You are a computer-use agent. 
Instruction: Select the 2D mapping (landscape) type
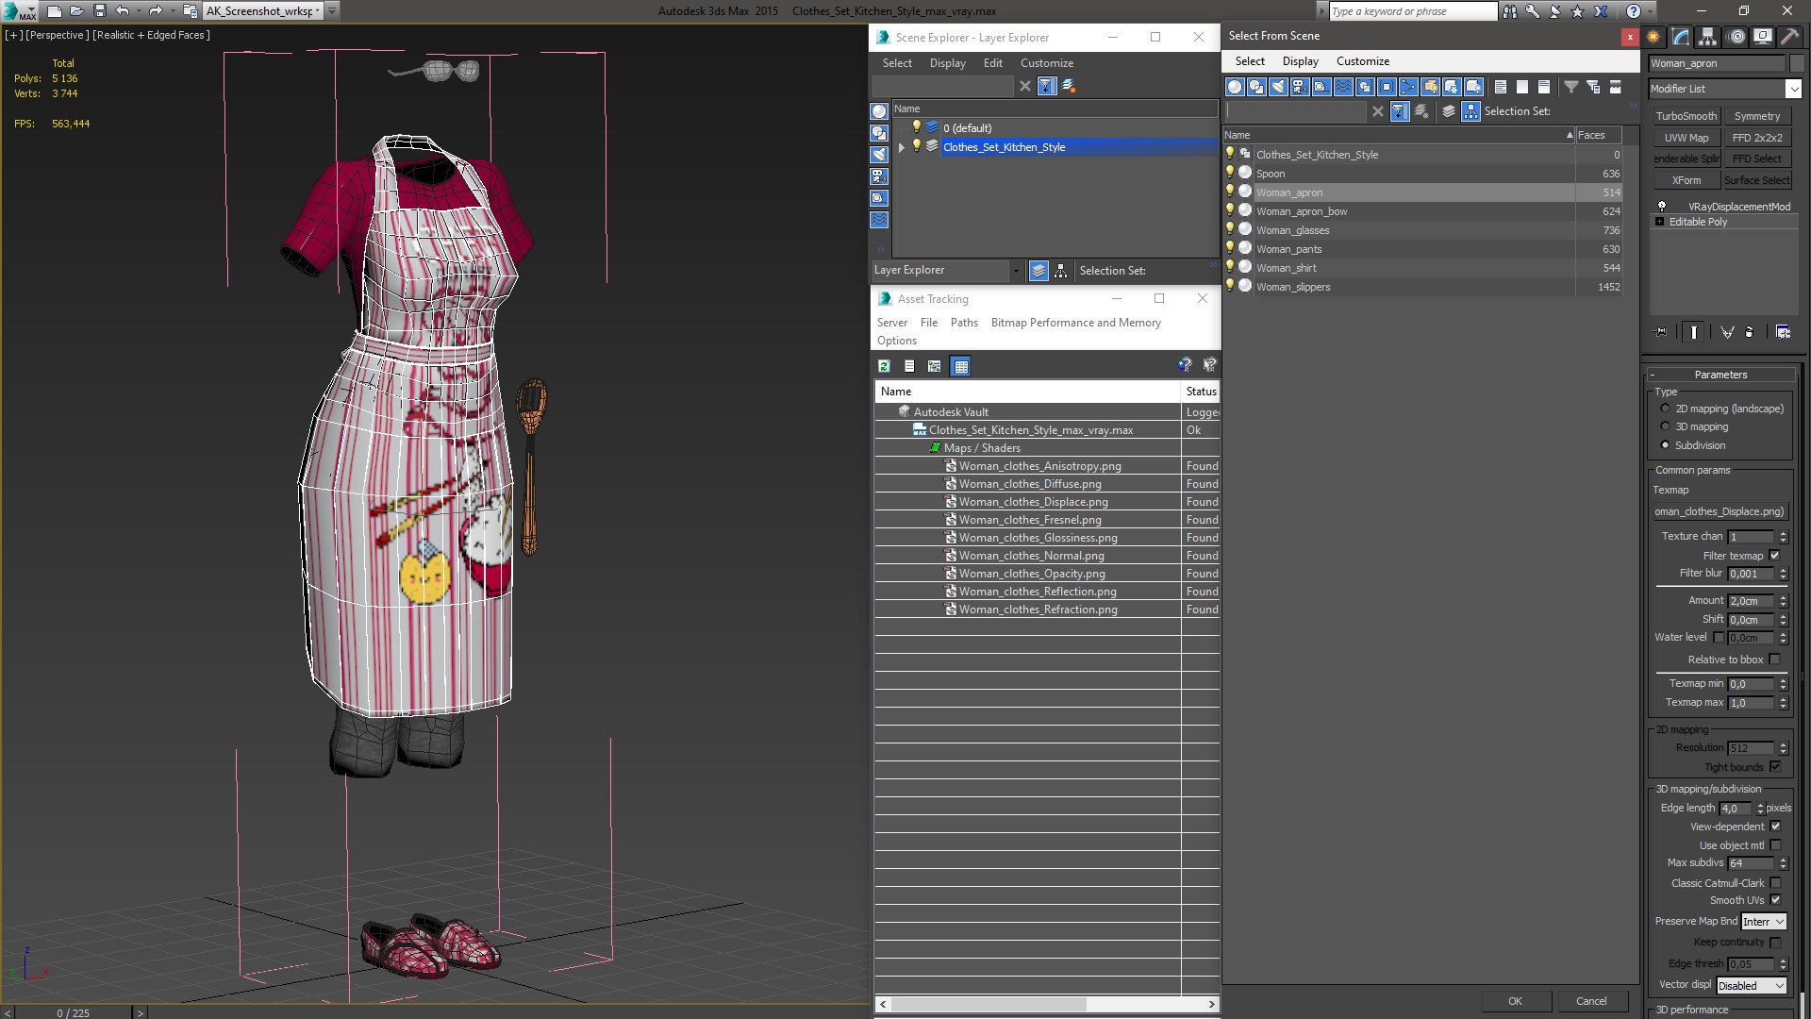tap(1665, 409)
